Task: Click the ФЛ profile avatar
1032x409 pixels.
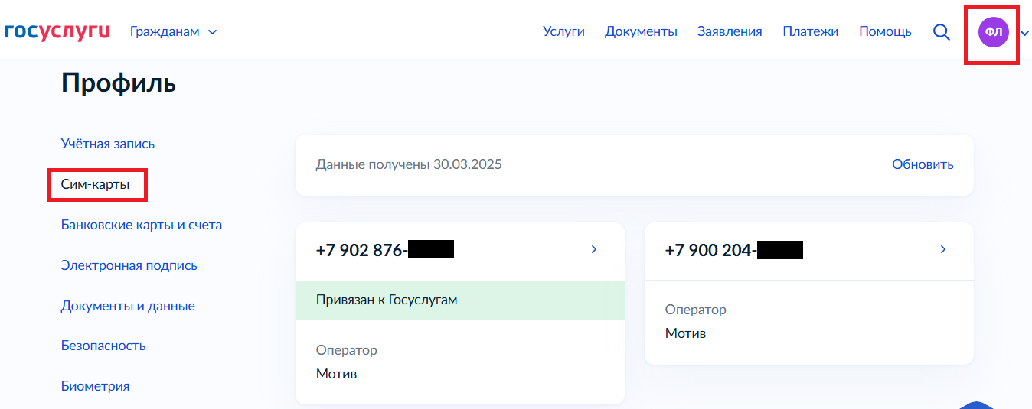Action: (x=993, y=32)
